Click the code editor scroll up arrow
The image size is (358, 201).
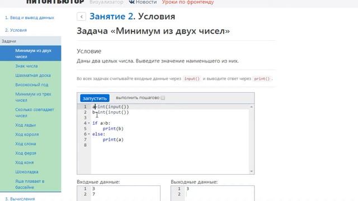[251, 107]
